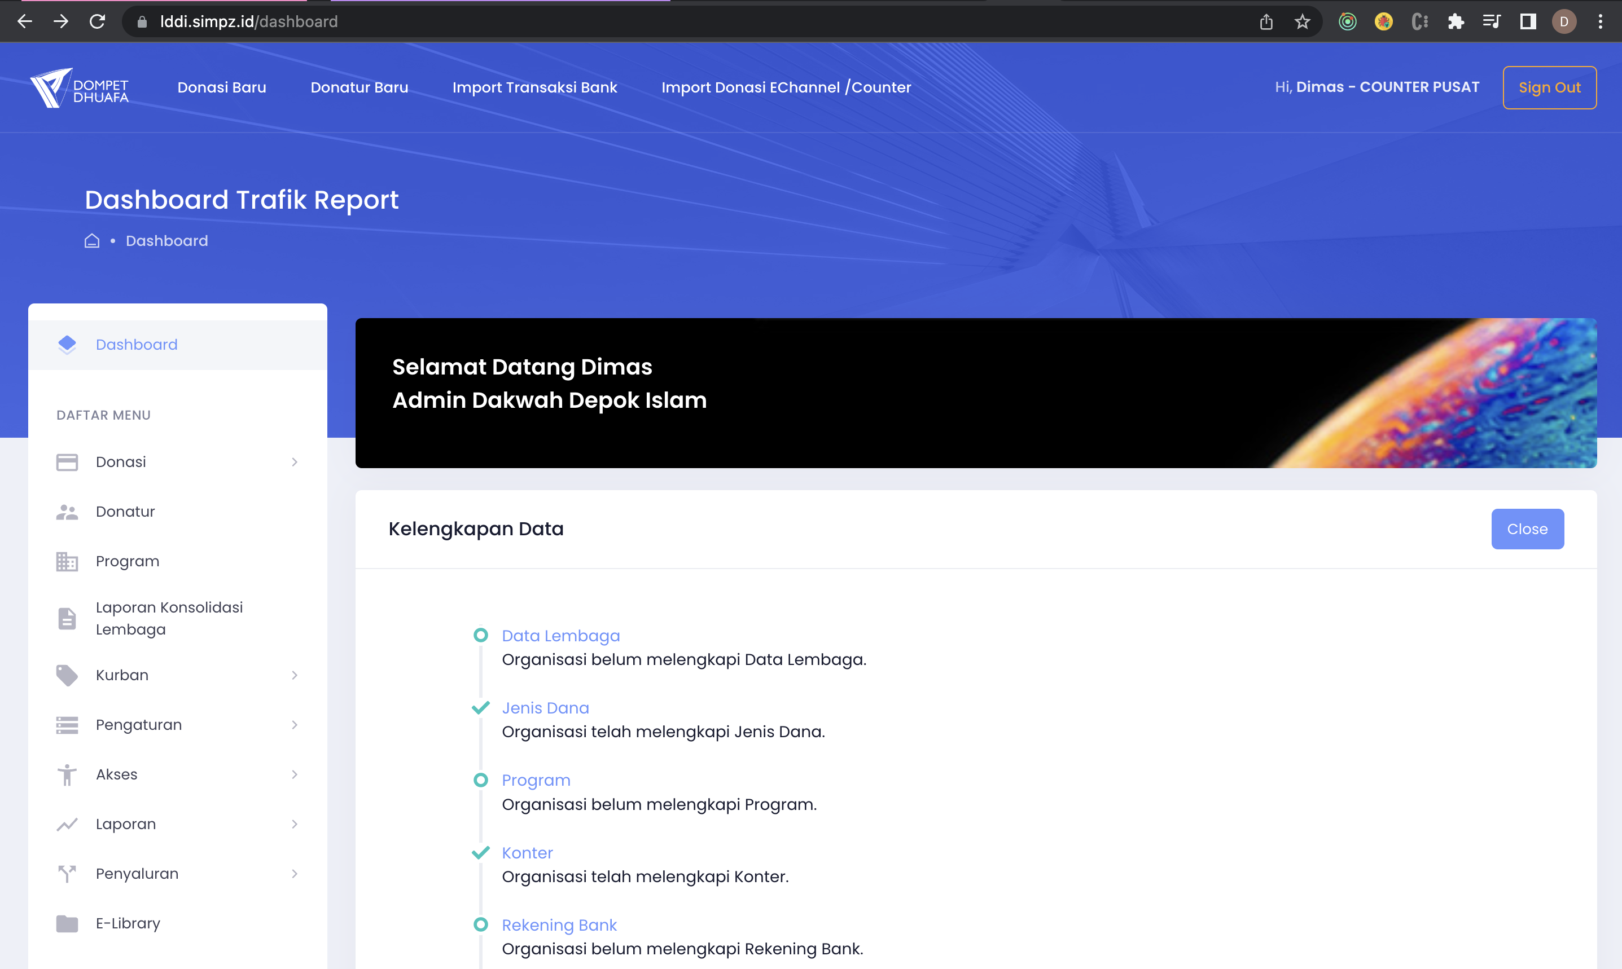Viewport: 1622px width, 969px height.
Task: Click the Program building icon
Action: [x=67, y=562]
